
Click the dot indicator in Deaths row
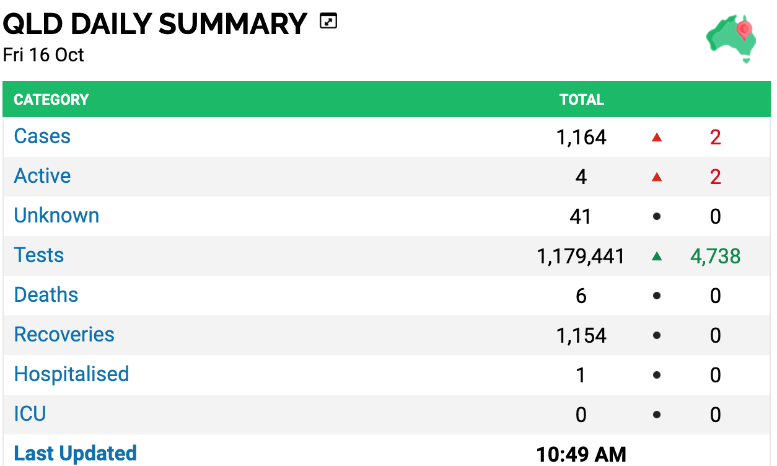point(657,296)
